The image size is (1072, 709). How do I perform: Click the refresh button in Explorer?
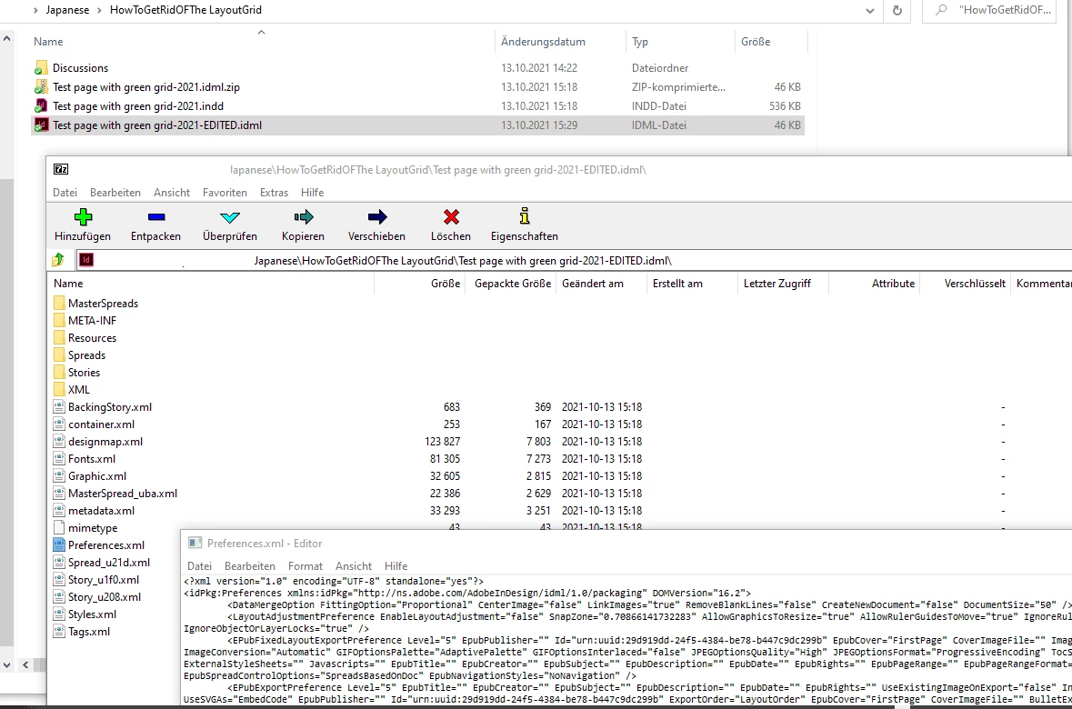tap(897, 10)
